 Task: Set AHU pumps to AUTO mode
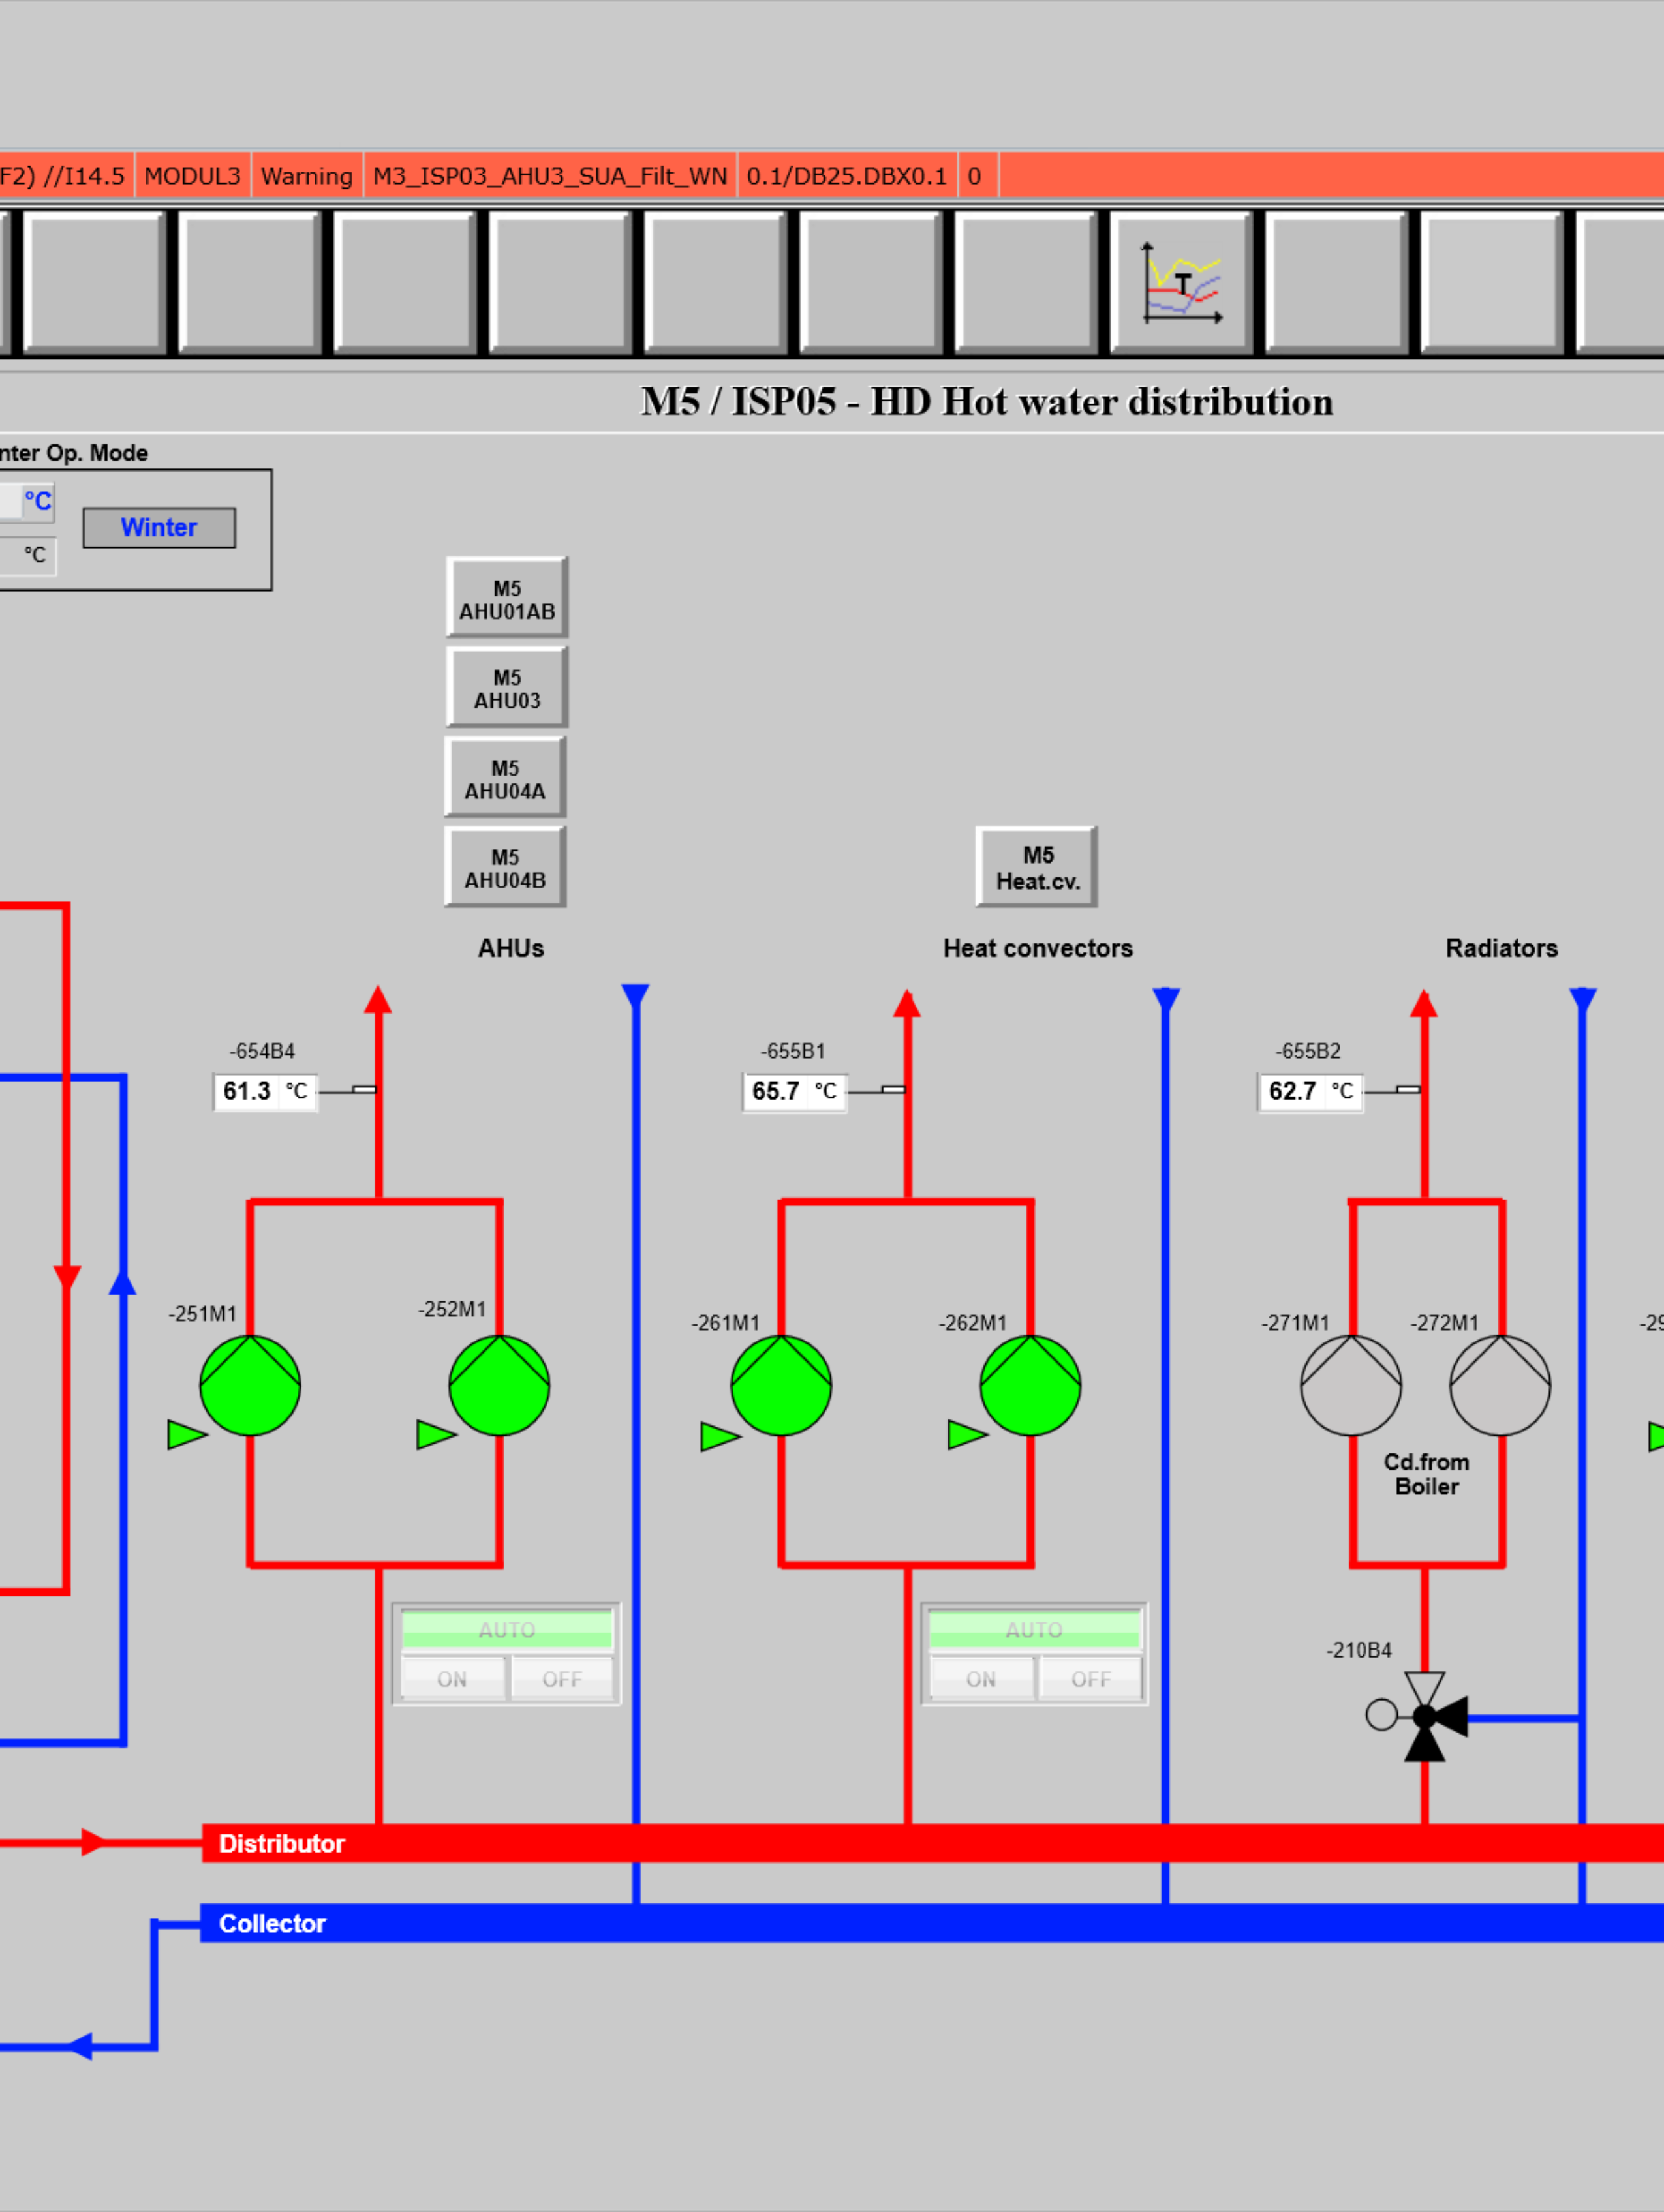click(x=506, y=1629)
